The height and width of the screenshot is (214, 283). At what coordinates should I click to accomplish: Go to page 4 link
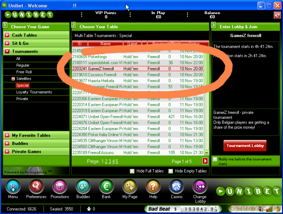(x=113, y=161)
